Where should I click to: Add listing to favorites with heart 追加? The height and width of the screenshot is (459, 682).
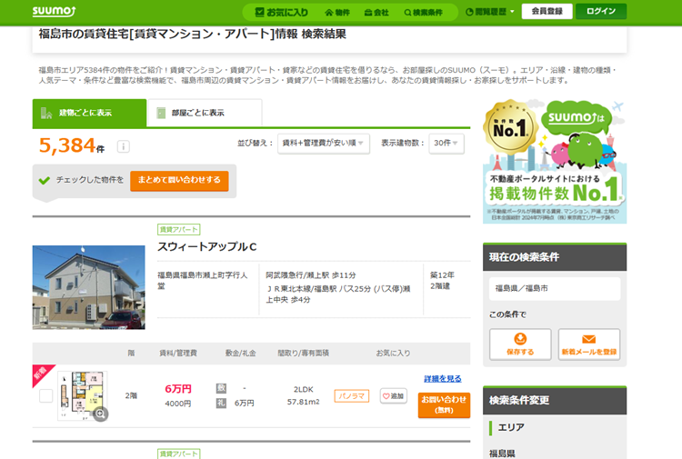393,396
